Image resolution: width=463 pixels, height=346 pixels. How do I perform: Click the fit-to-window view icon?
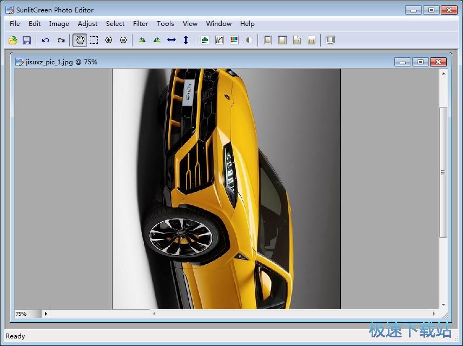tap(268, 40)
